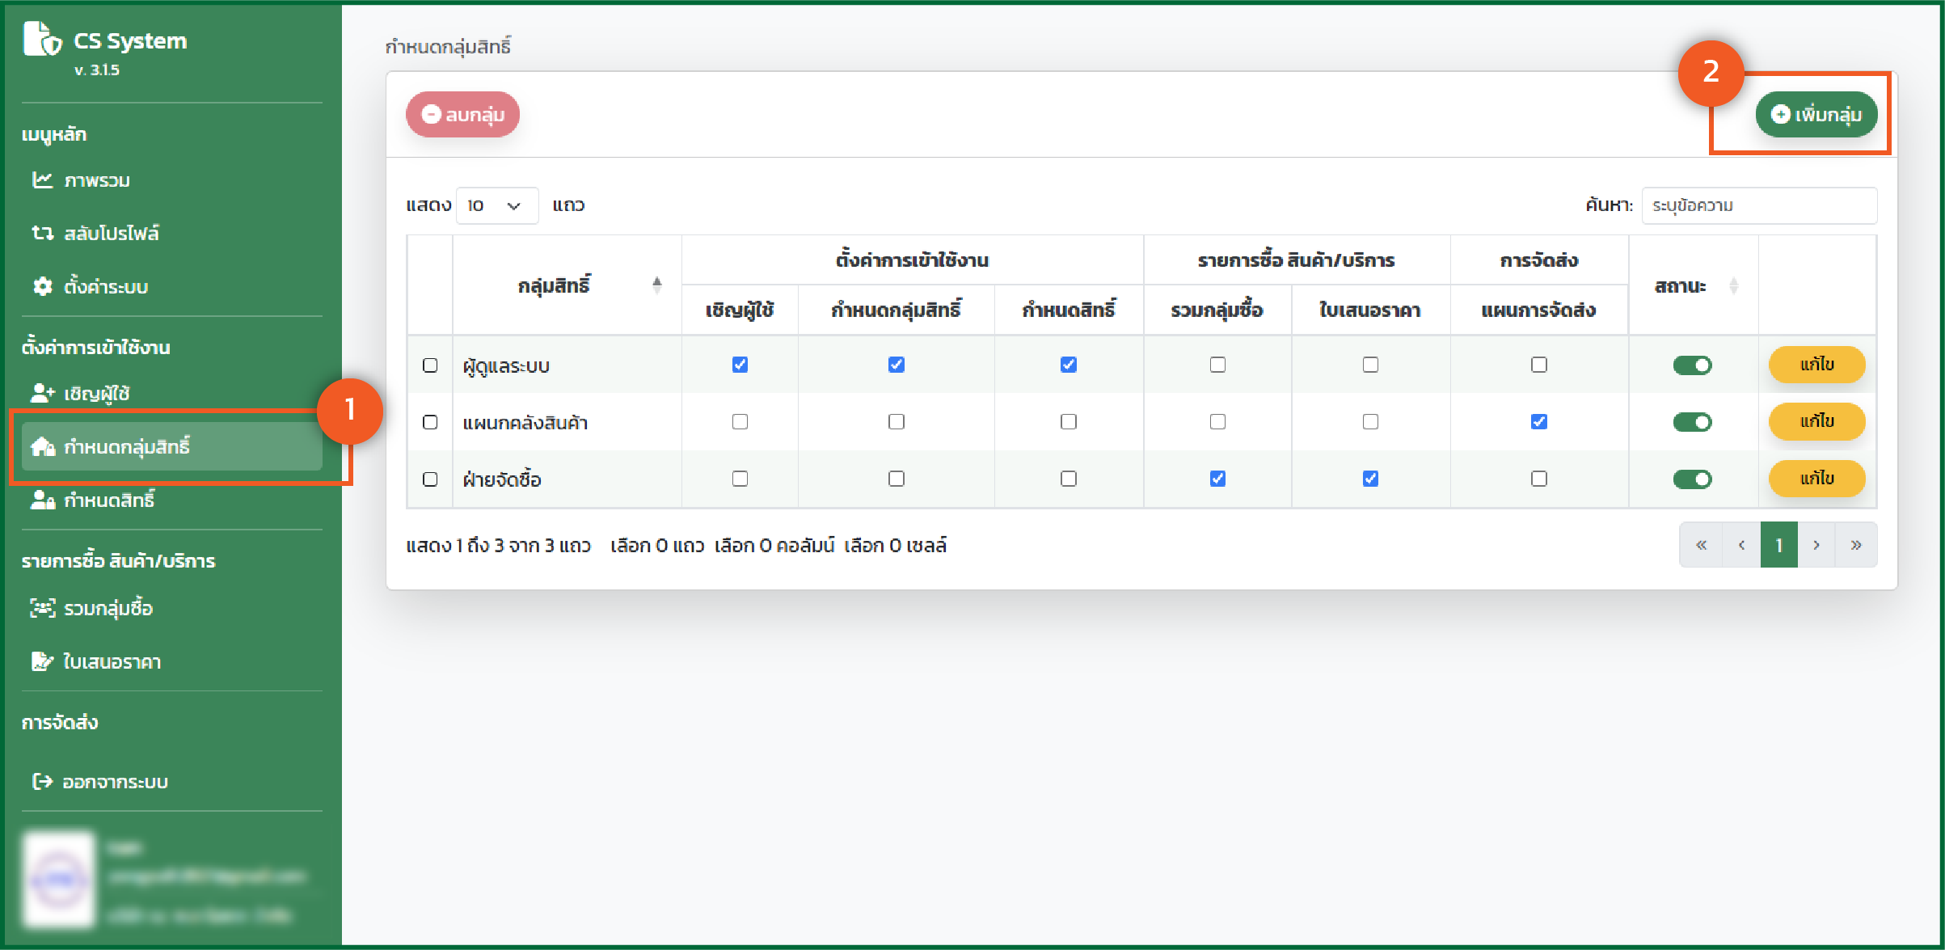Sort by กลุ่มสิทธิ์ column arrow
Image resolution: width=1945 pixels, height=950 pixels.
tap(656, 285)
